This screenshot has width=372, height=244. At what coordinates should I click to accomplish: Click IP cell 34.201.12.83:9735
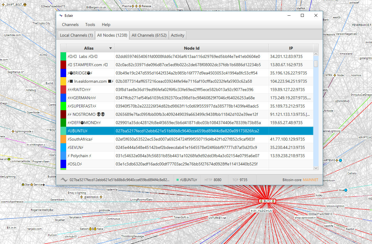(x=291, y=56)
